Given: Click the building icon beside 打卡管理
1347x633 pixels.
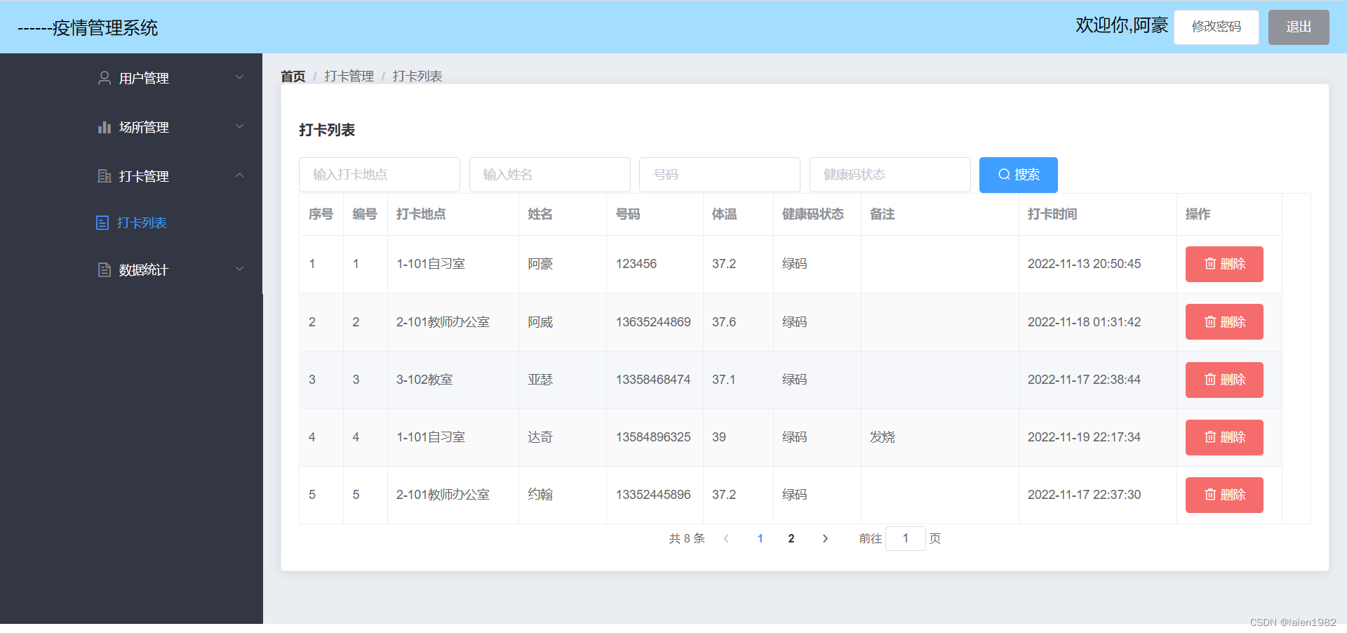Looking at the screenshot, I should click(x=105, y=176).
